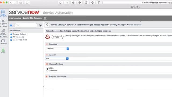The width and height of the screenshot is (172, 97).
Task: Open the Bookmarks book icon
Action: coord(3,41)
